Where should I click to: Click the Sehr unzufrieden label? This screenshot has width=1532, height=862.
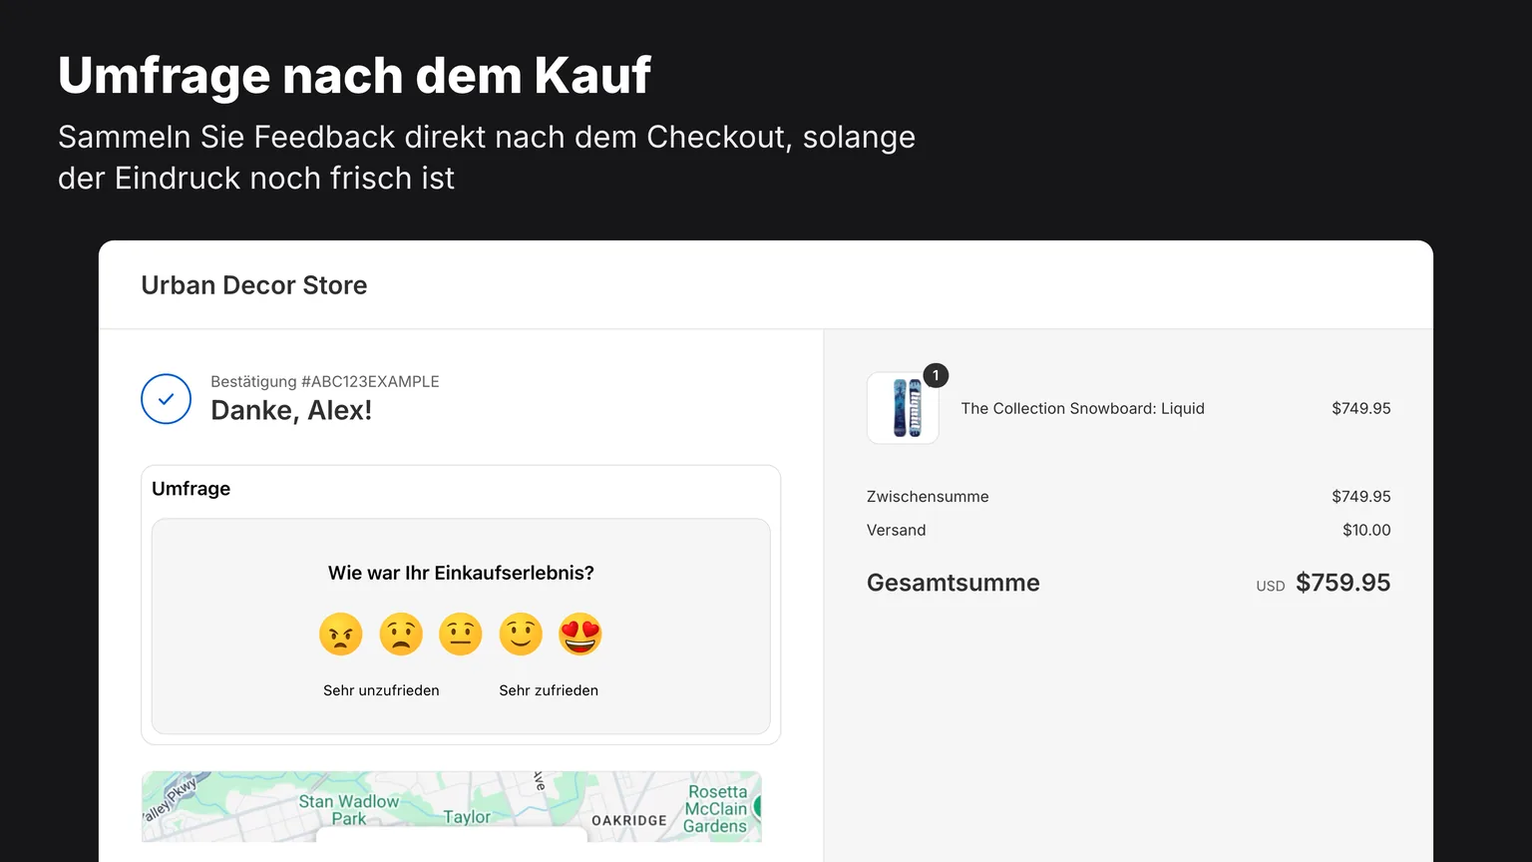tap(381, 690)
